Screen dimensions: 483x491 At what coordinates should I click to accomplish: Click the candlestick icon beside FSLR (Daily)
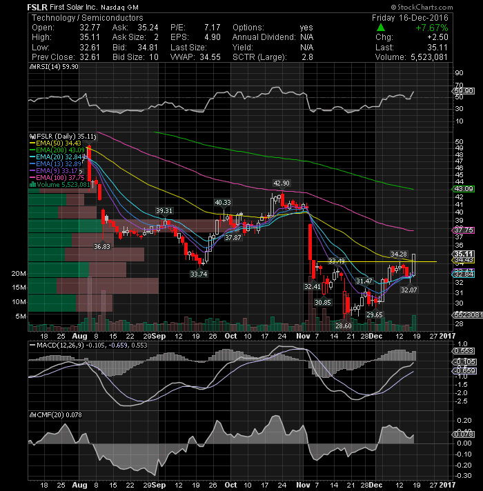tap(32, 137)
